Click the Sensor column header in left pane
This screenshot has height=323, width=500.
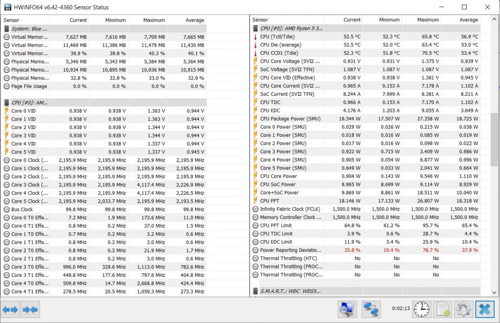point(25,20)
